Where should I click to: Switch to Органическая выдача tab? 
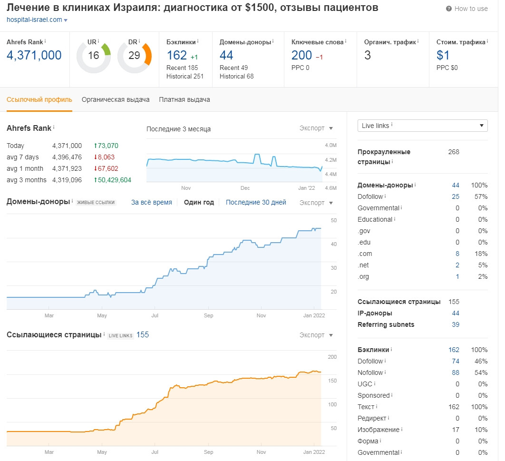click(x=116, y=99)
